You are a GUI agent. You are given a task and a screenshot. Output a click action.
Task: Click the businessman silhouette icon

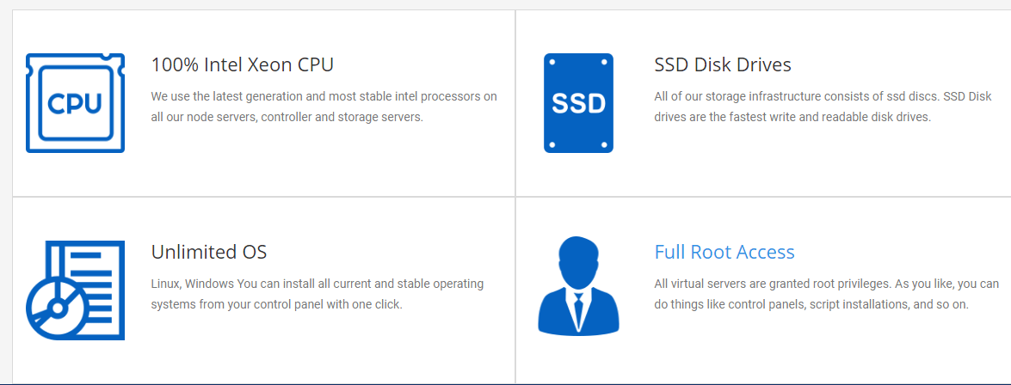(x=578, y=286)
